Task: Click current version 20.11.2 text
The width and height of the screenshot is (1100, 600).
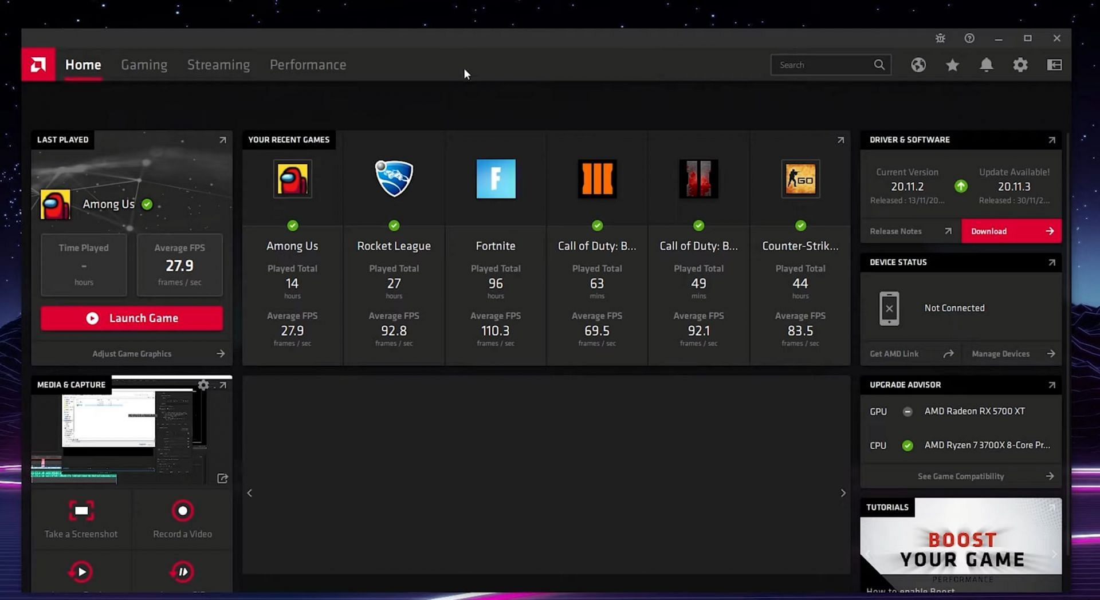Action: click(907, 187)
